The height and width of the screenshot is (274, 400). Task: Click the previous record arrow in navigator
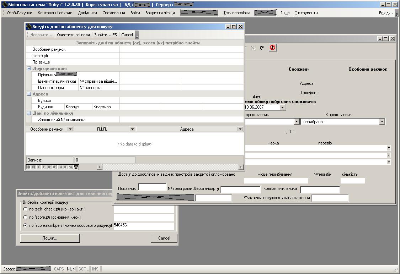coord(38,167)
